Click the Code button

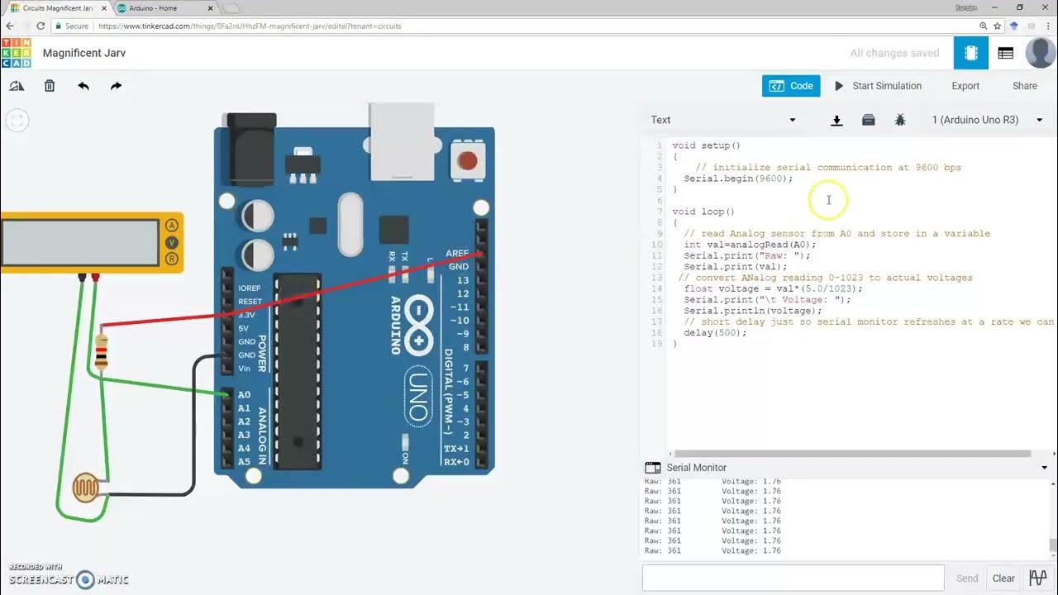[x=791, y=86]
